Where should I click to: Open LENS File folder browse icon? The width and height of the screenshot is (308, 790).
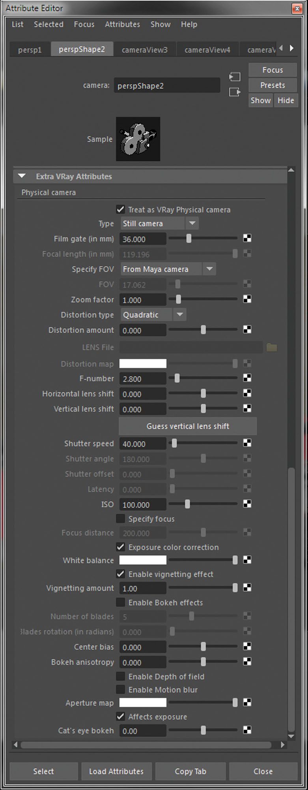(x=272, y=348)
